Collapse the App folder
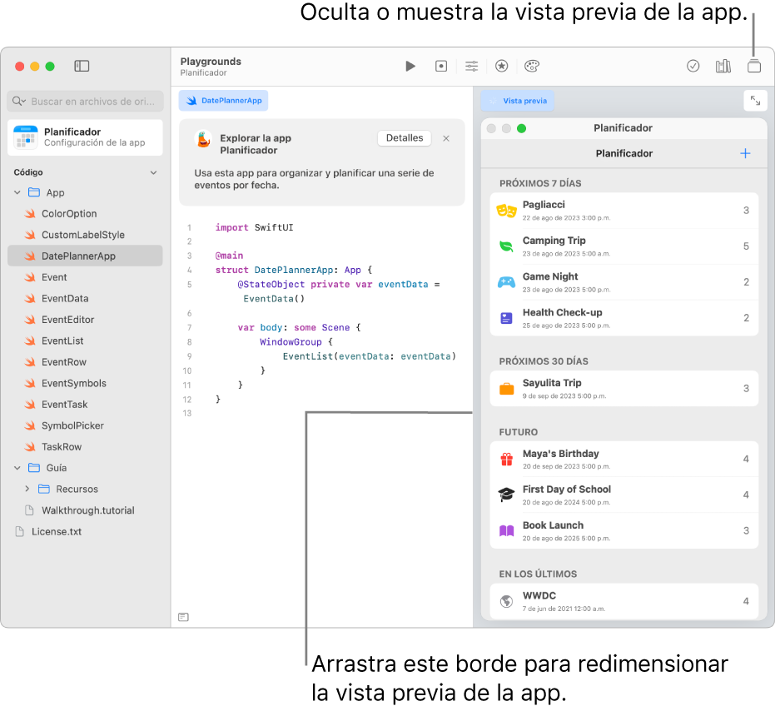Image resolution: width=775 pixels, height=711 pixels. [x=17, y=192]
